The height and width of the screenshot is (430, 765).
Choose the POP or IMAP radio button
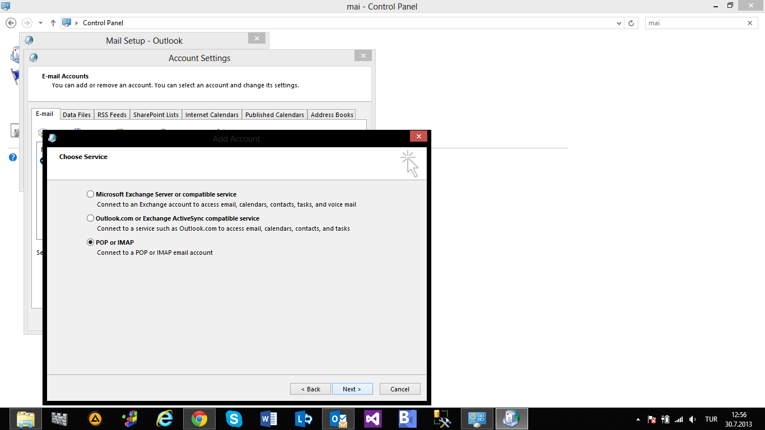[91, 242]
